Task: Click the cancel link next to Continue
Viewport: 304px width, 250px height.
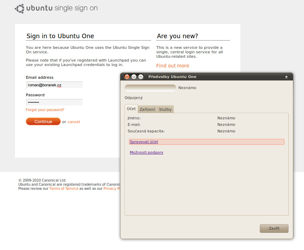Action: click(74, 122)
